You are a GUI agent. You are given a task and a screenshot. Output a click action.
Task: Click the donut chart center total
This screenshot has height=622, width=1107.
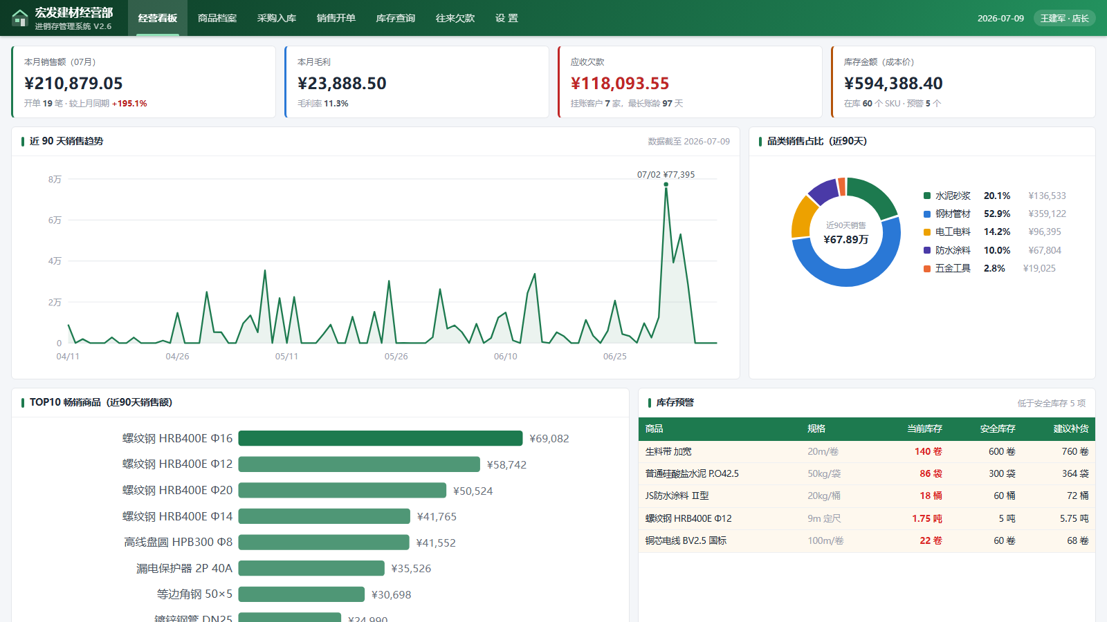(x=845, y=234)
